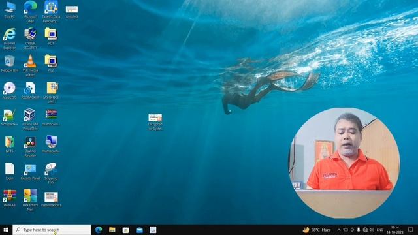Open the weather widget showing Haze
418x235 pixels.
(317, 230)
